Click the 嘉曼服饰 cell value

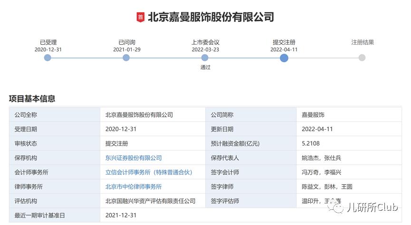pyautogui.click(x=313, y=115)
